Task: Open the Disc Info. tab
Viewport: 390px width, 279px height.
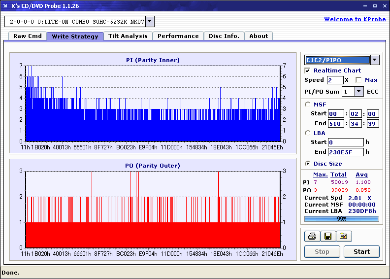Action: point(224,36)
